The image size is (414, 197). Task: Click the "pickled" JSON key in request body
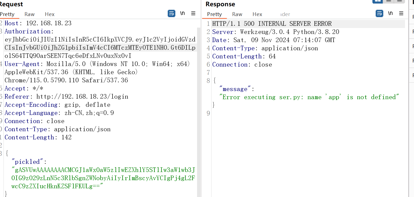tap(27, 162)
